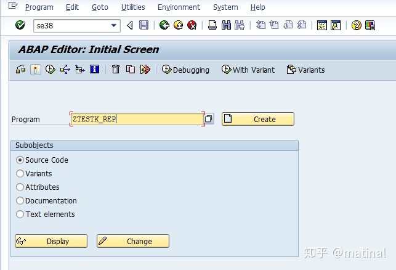Click the yellow Help question mark icon
The height and width of the screenshot is (270, 396).
[x=357, y=25]
